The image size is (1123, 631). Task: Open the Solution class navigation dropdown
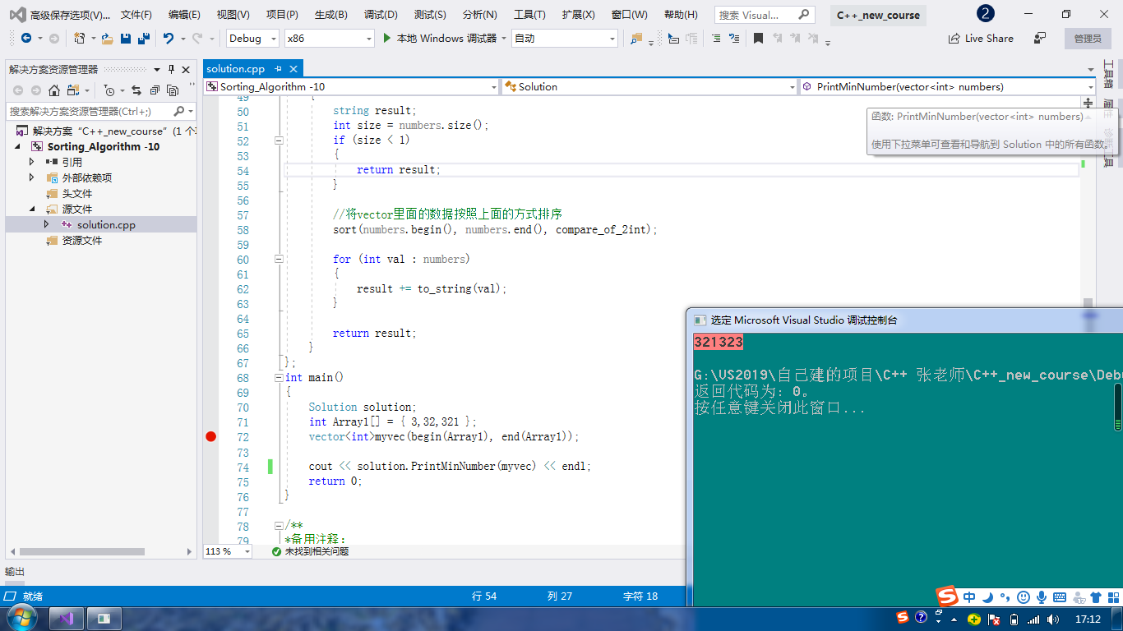(649, 87)
